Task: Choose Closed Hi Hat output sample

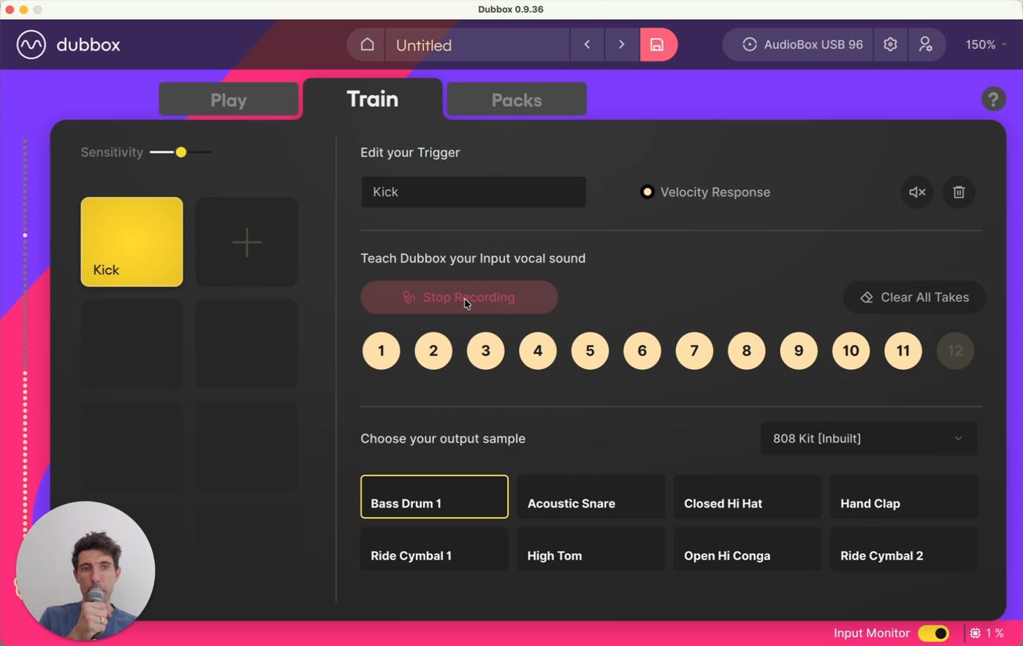Action: [x=748, y=497]
